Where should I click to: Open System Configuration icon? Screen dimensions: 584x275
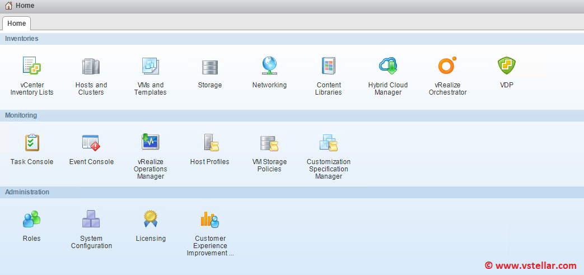91,219
